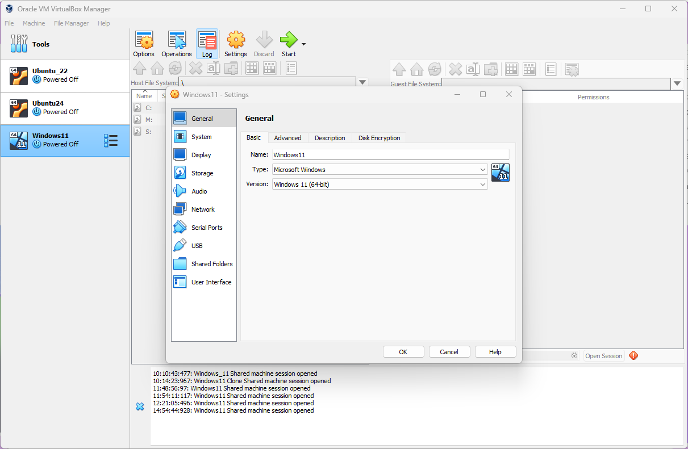Screen dimensions: 688x449
Task: Open properties icon in host file toolbar
Action: tap(291, 69)
